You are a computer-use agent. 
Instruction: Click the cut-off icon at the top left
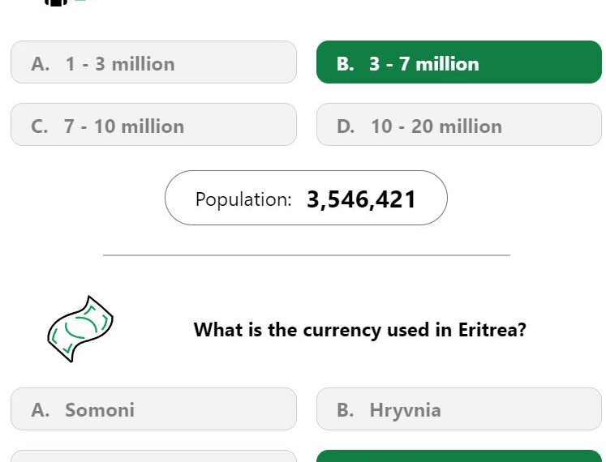55,2
